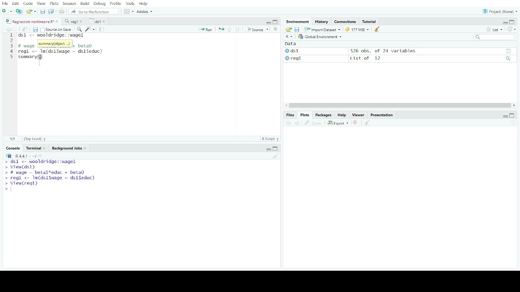Expand the ds1 object details
Screen dimensions: 520x292
[x=288, y=52]
